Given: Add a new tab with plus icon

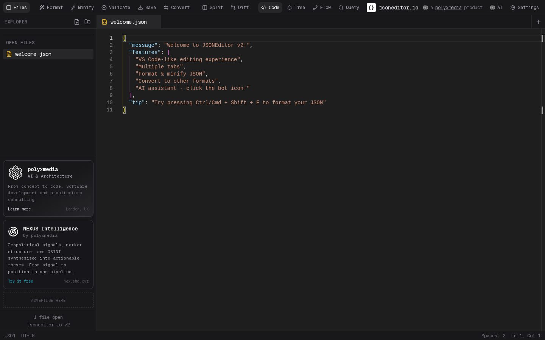Looking at the screenshot, I should click(538, 22).
